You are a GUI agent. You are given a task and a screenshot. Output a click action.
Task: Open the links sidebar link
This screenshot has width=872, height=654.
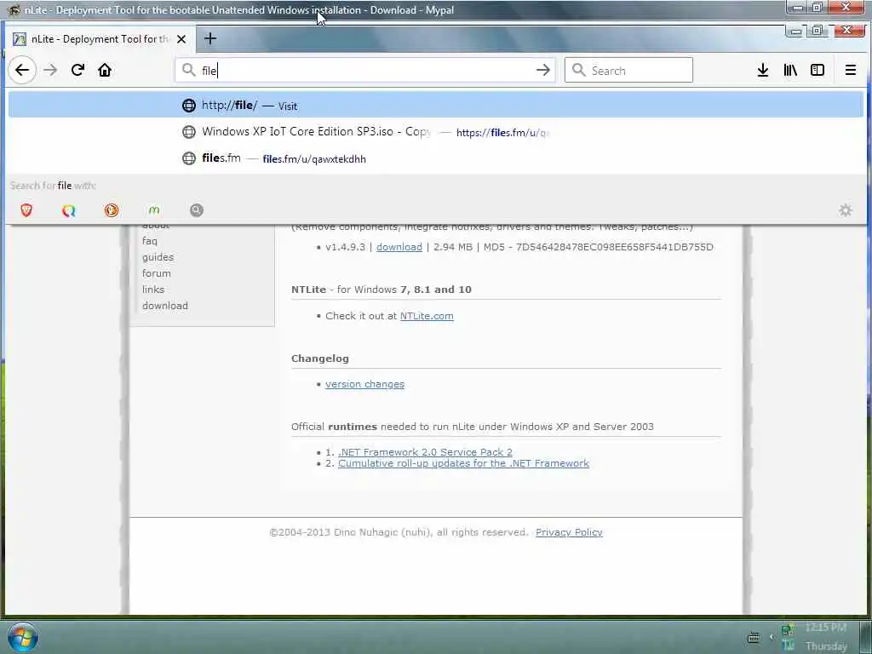(153, 290)
